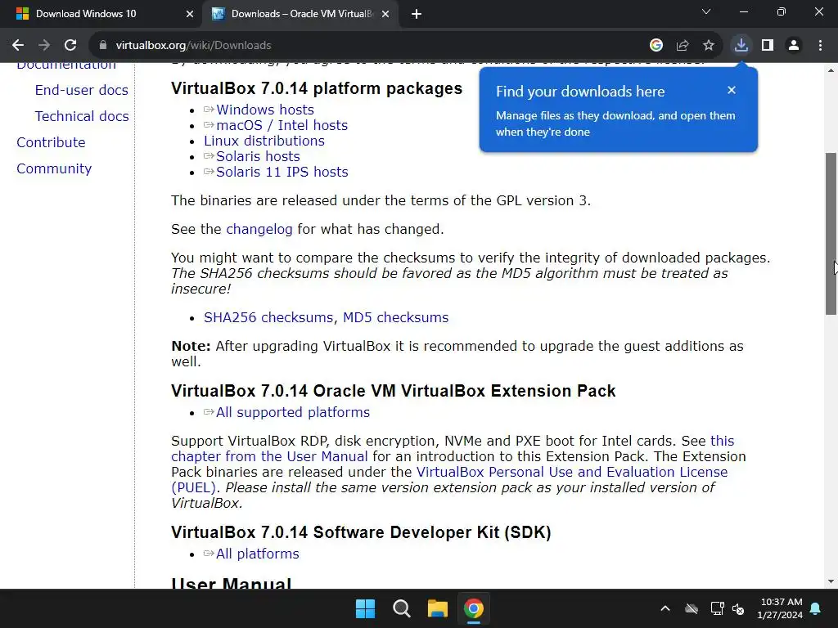
Task: Download Extension Pack All supported platforms
Action: (292, 412)
